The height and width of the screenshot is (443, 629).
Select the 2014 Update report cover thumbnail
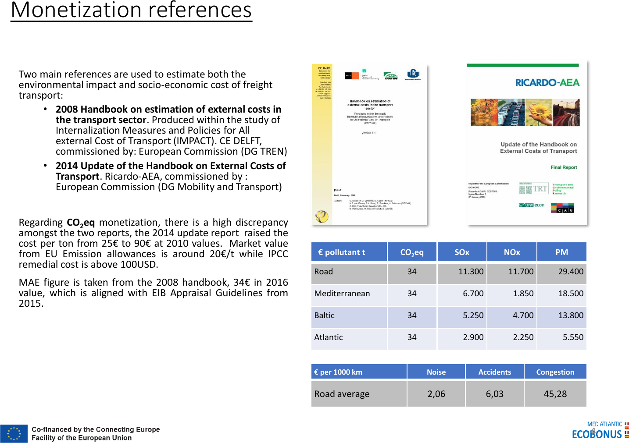click(526, 145)
